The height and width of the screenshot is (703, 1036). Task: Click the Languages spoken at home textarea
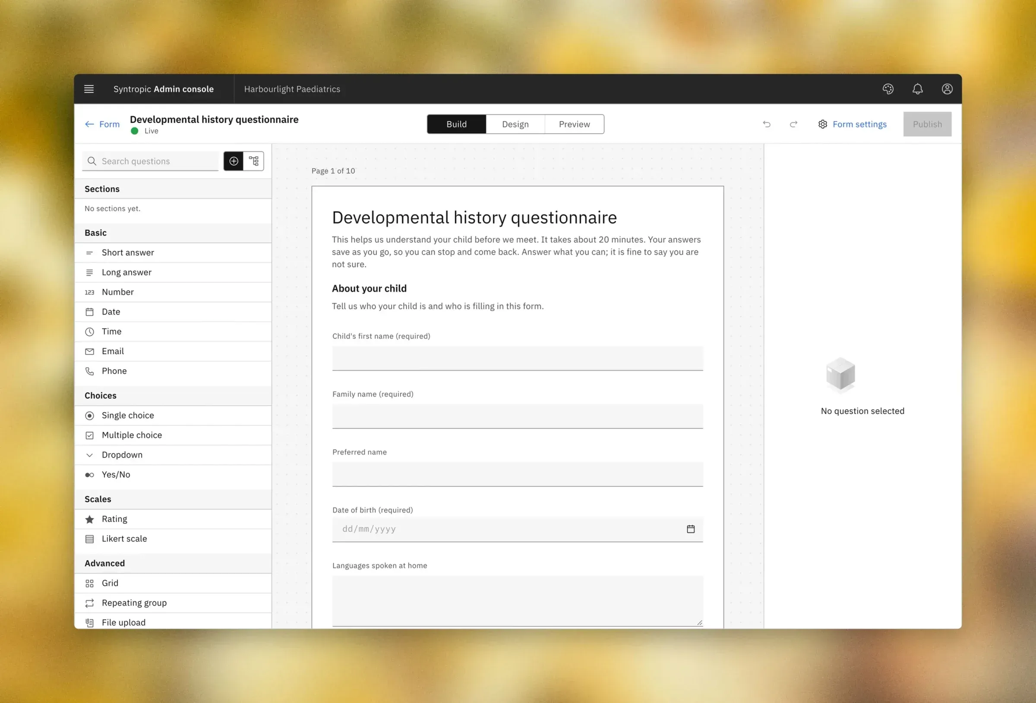point(518,601)
